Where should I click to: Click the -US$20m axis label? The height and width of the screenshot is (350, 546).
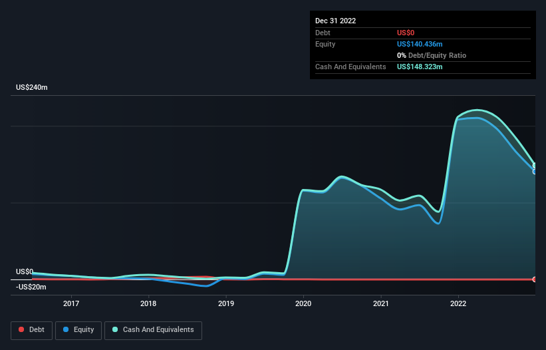click(31, 287)
